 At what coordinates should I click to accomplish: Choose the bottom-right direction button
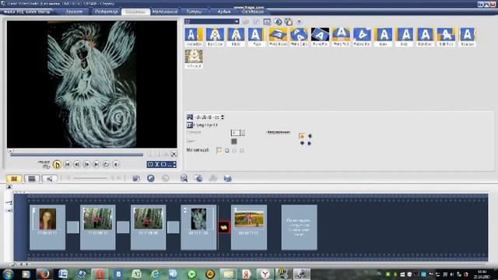pos(310,143)
